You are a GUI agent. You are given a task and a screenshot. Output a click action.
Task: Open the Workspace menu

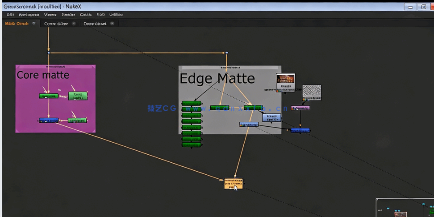pyautogui.click(x=29, y=15)
